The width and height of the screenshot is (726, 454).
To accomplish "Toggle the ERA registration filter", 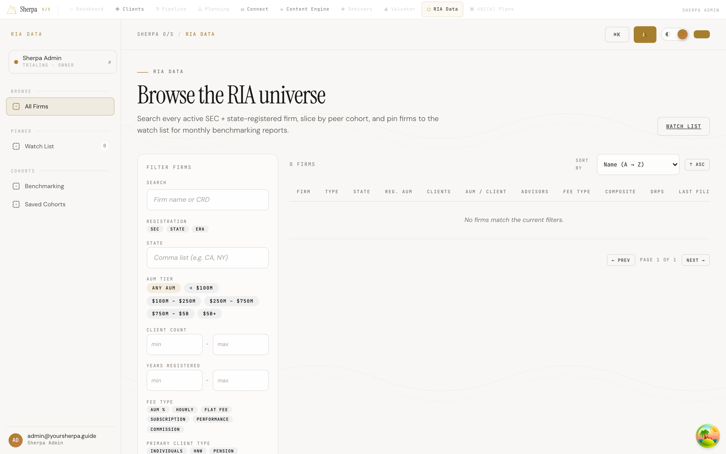I will [200, 229].
